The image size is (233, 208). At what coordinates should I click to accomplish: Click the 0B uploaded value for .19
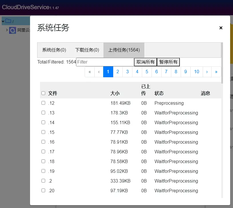tap(144, 171)
